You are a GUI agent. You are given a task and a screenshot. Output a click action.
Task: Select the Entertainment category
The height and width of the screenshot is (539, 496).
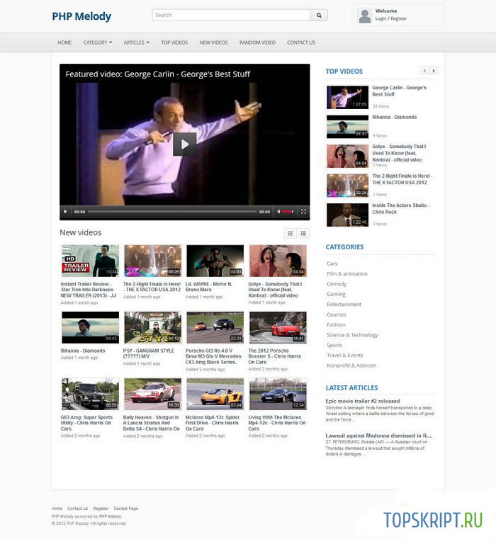[x=344, y=305]
